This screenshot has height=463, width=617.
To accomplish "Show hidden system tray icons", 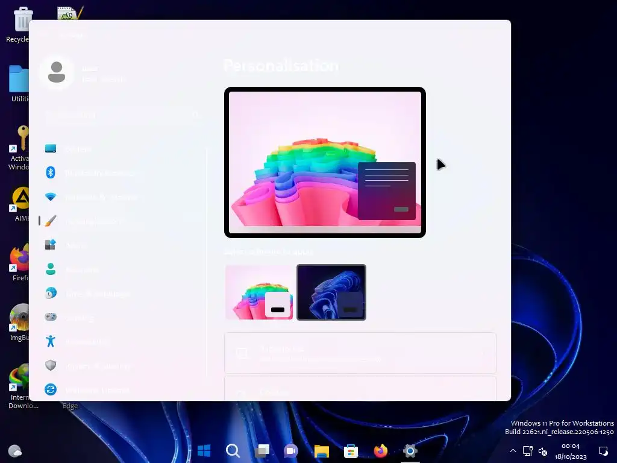I will pos(513,451).
